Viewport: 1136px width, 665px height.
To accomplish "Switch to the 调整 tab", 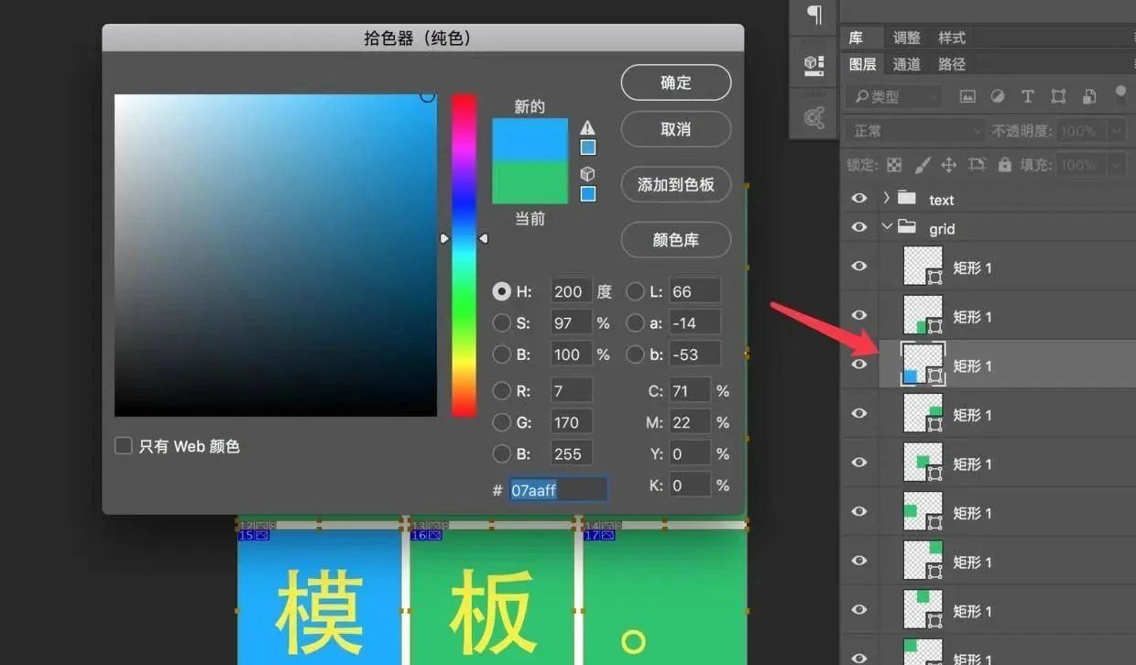I will (x=907, y=38).
